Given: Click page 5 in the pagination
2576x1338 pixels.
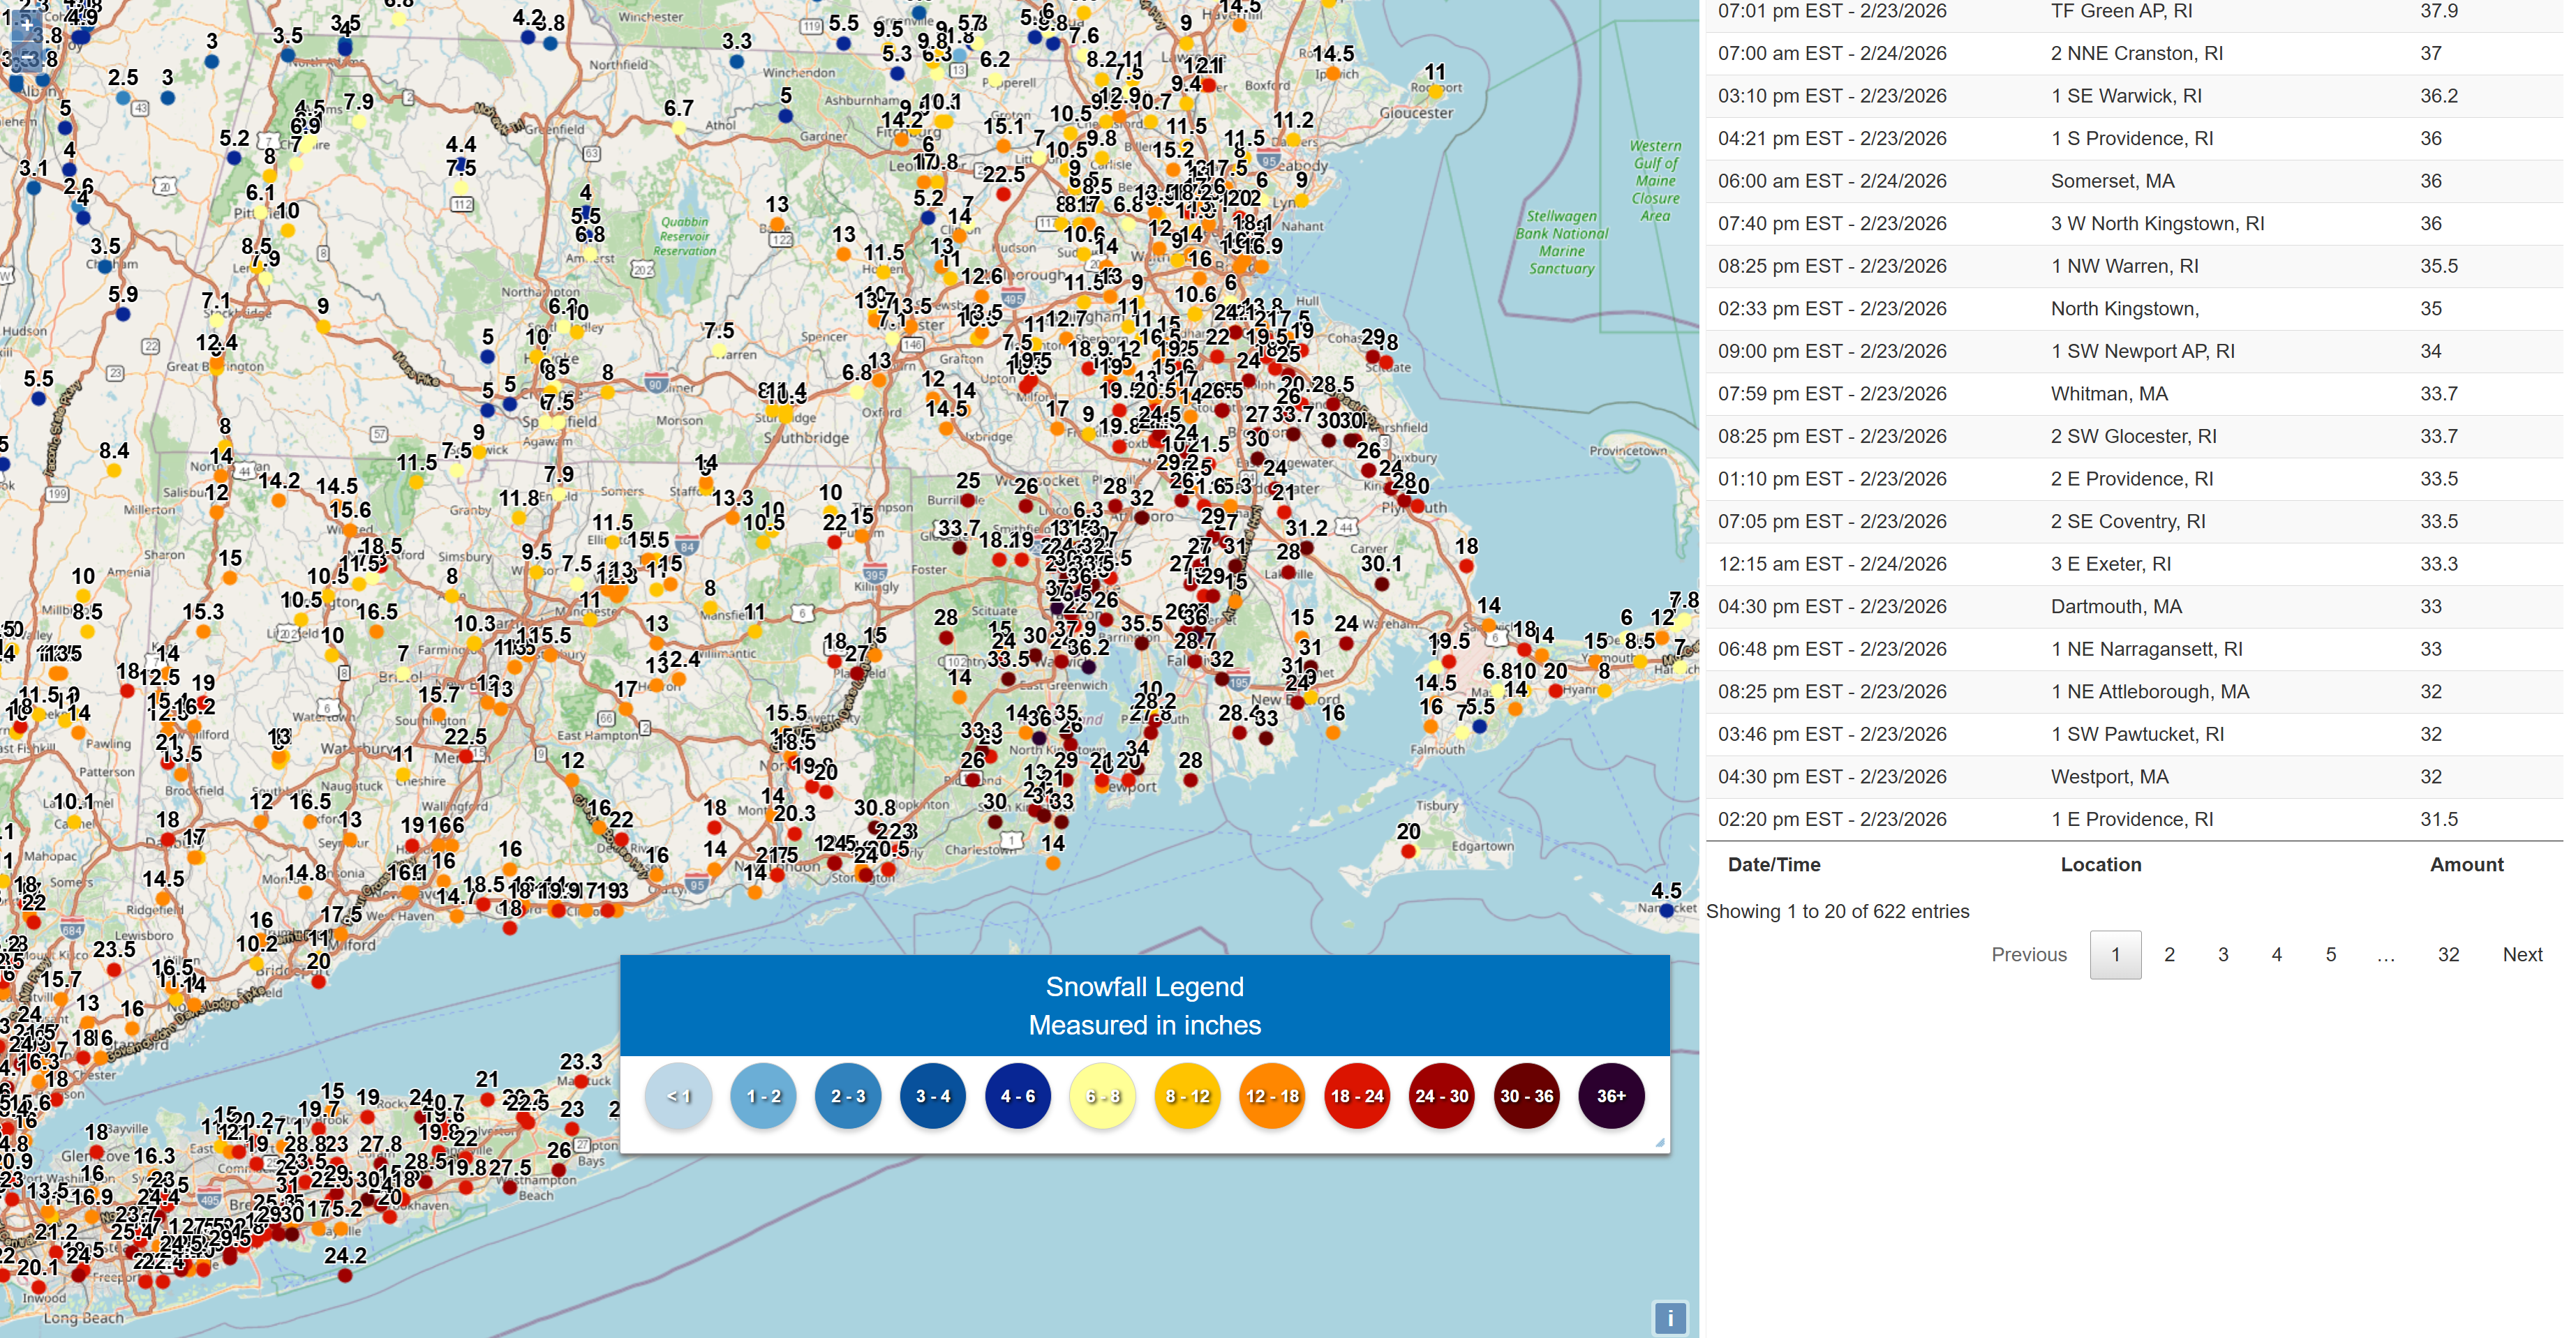Looking at the screenshot, I should pyautogui.click(x=2330, y=954).
